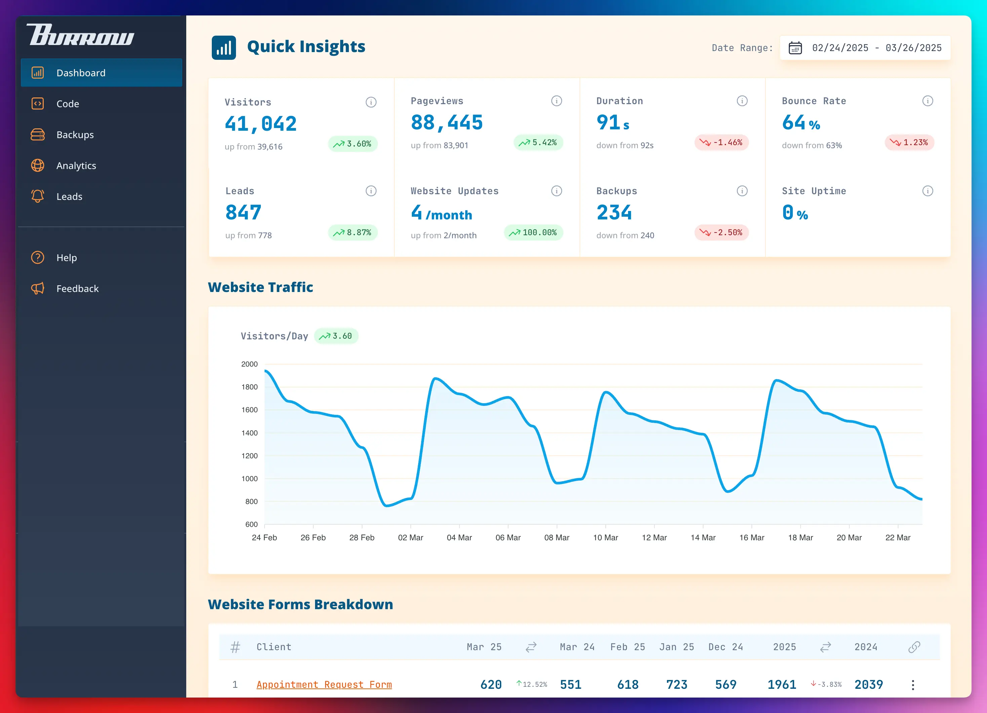Click the Dashboard chart icon in sidebar

click(x=38, y=73)
